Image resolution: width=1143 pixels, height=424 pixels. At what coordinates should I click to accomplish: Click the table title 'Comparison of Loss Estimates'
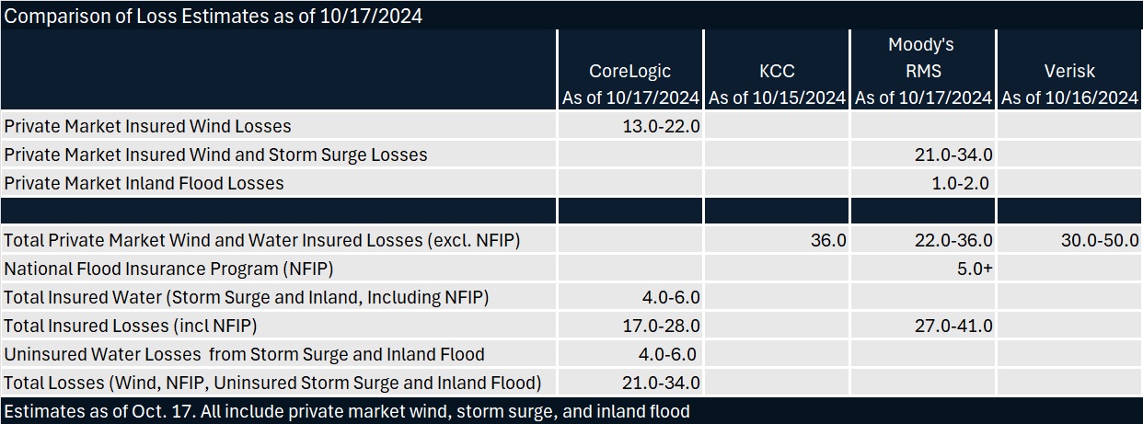coord(214,16)
